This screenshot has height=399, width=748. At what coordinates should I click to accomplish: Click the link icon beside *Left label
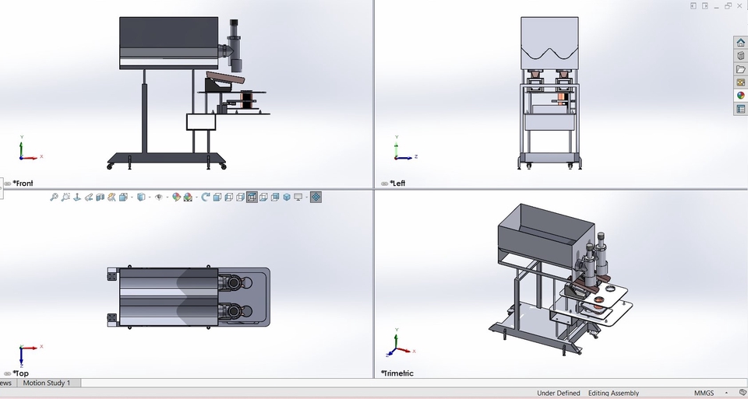tap(384, 184)
